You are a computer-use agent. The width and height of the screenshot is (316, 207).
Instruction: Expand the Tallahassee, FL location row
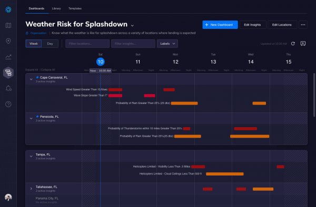coord(31,189)
